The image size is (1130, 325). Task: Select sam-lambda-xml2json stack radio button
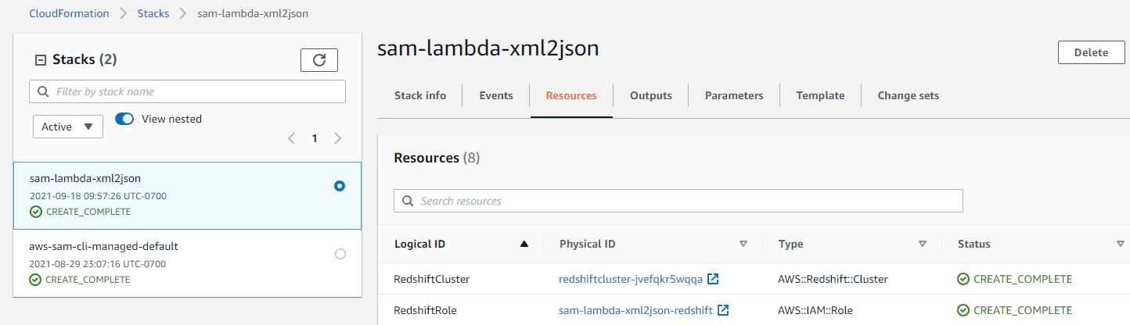(339, 186)
